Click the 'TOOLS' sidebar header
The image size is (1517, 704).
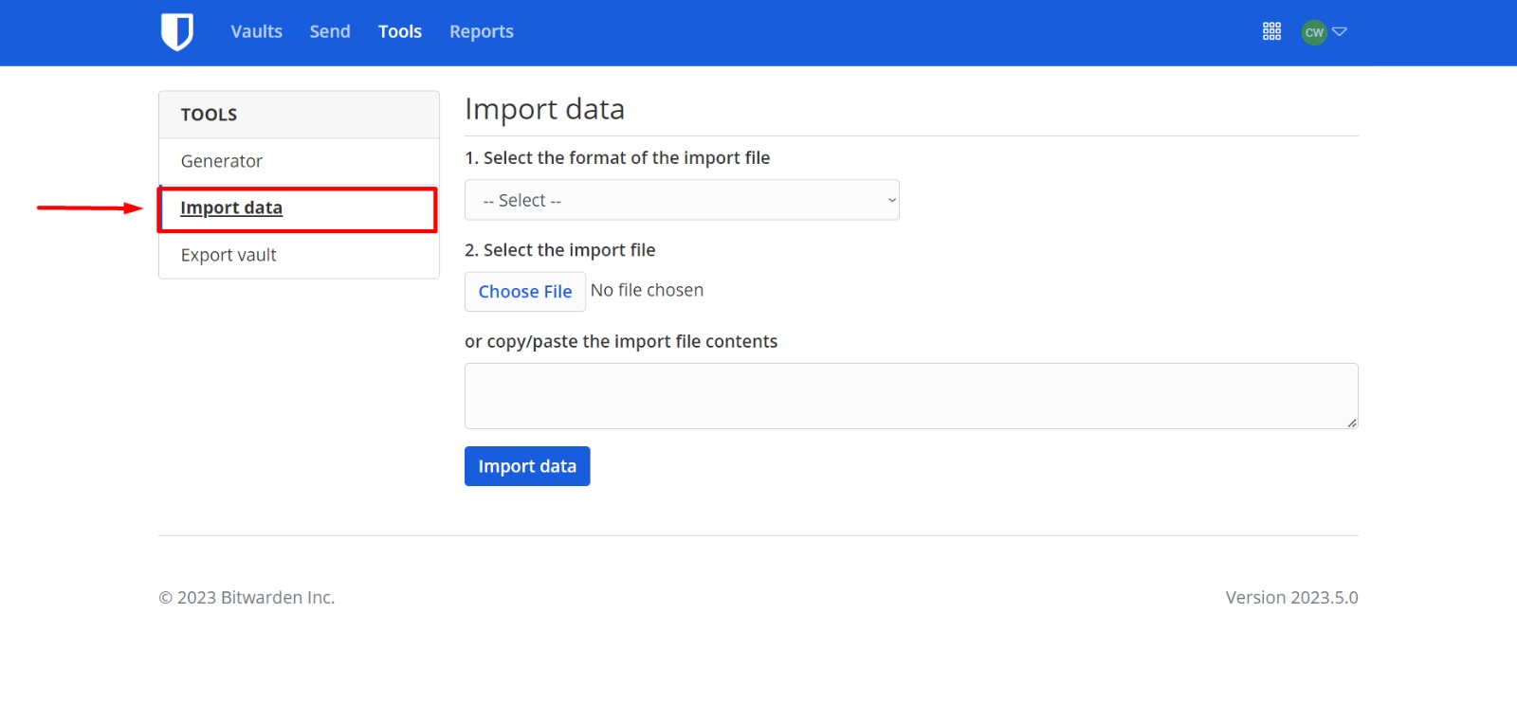pos(209,115)
